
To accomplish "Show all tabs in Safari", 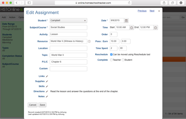I will coord(173,3).
